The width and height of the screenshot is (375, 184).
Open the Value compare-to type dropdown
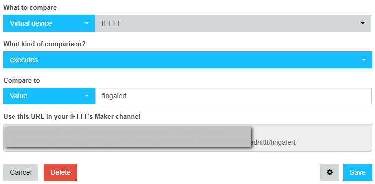click(50, 96)
